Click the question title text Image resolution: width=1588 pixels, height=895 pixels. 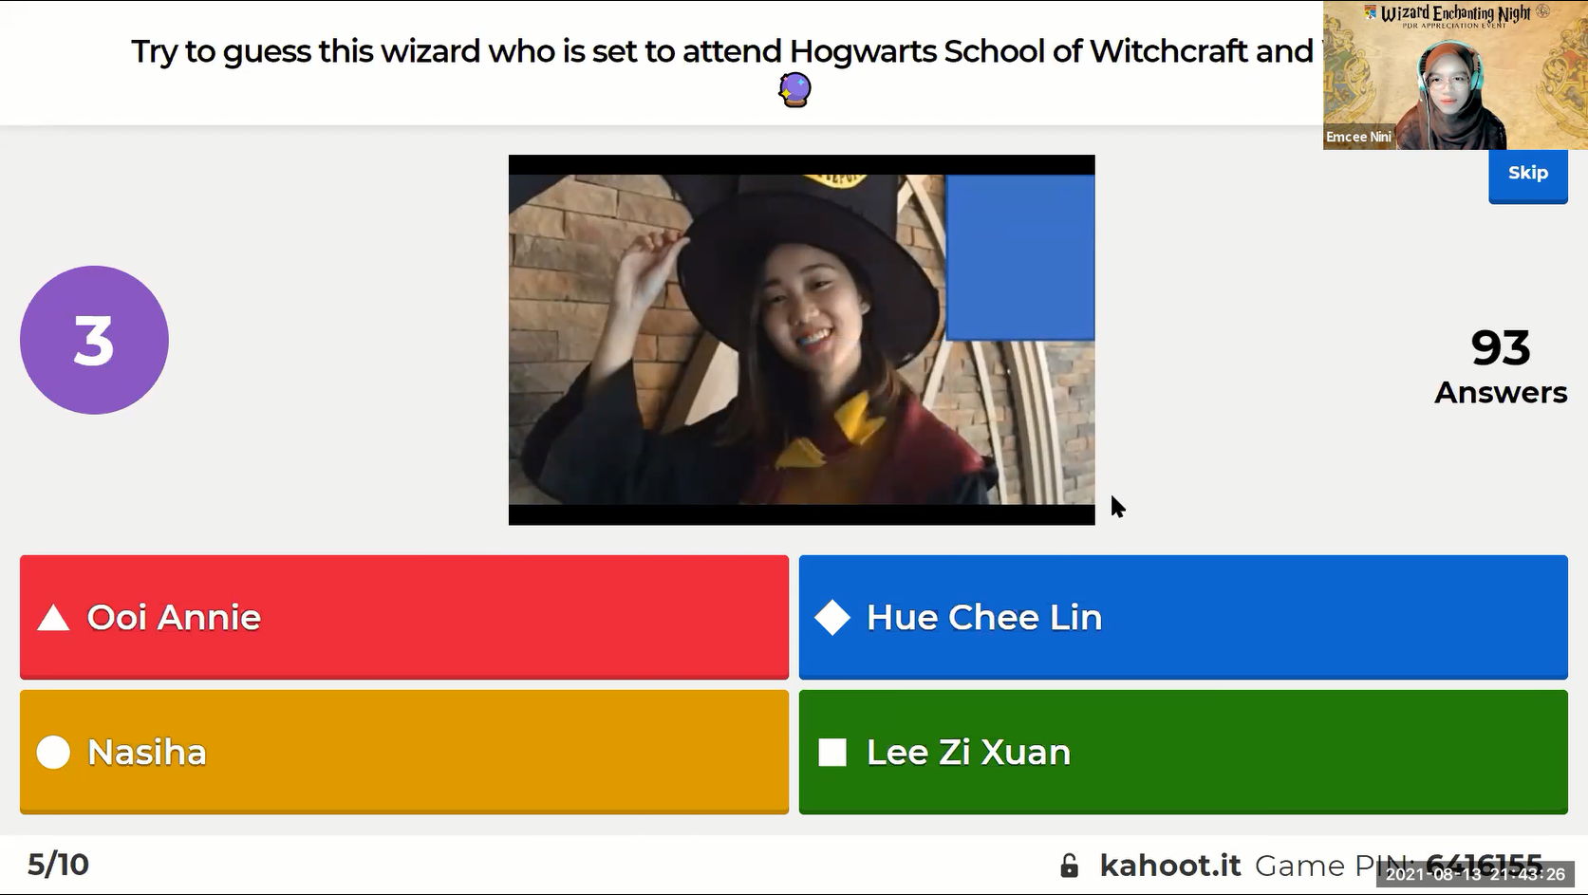pos(722,51)
